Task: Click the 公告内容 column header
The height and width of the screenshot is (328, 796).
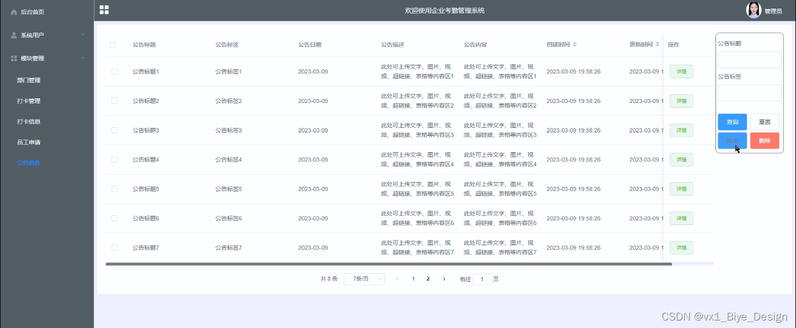Action: pyautogui.click(x=475, y=45)
